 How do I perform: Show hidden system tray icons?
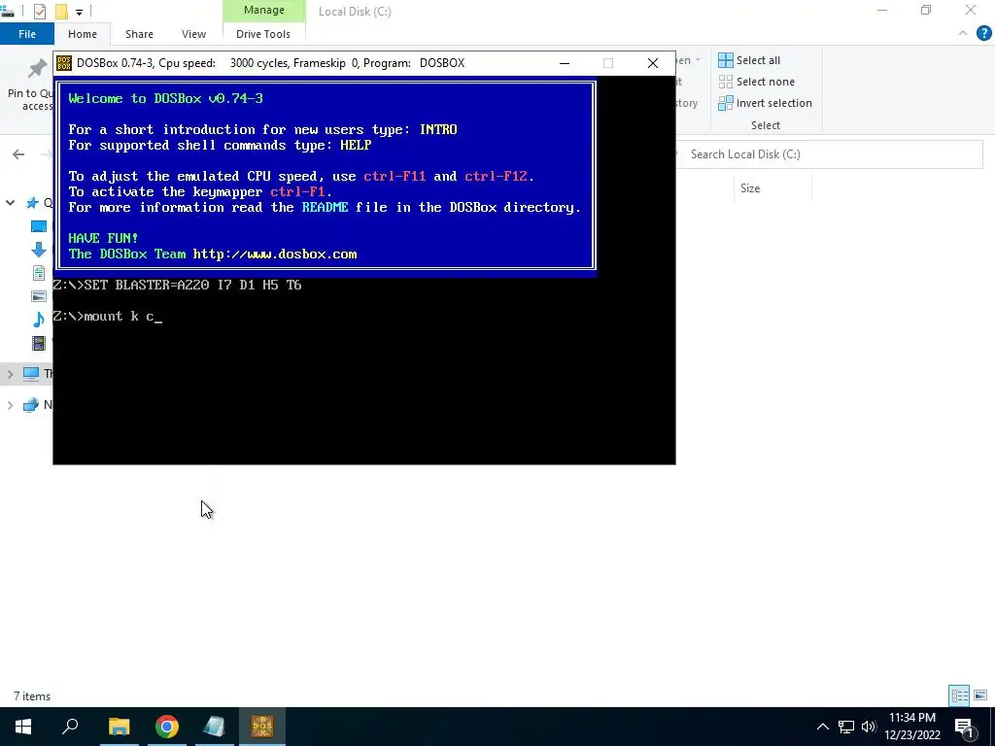[822, 727]
